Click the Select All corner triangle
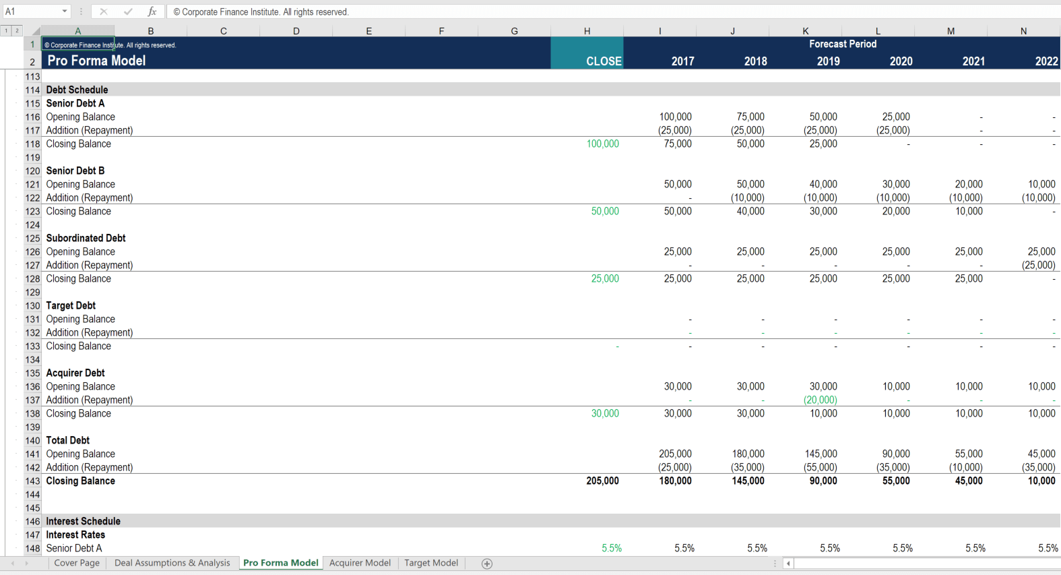Screen dimensions: 1061x575 point(35,31)
